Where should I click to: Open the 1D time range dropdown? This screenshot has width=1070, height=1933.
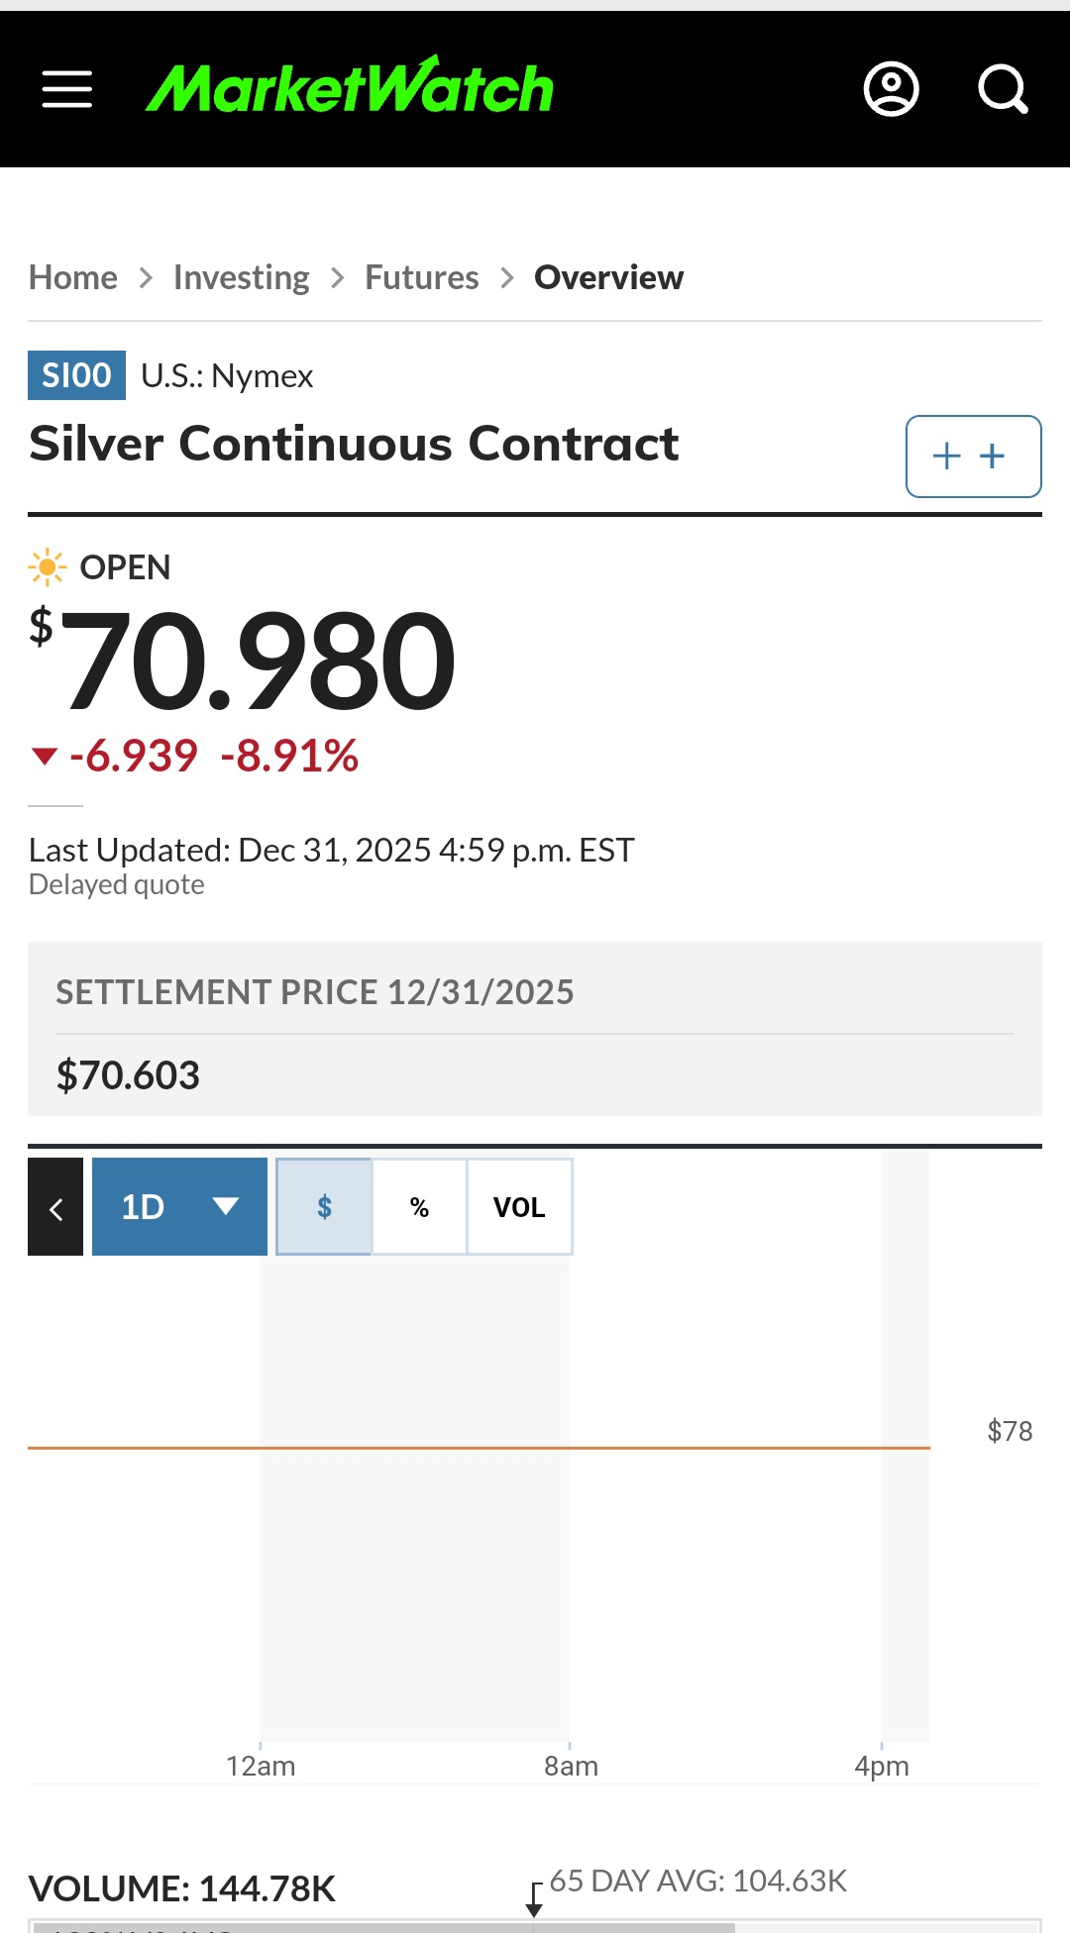tap(179, 1207)
